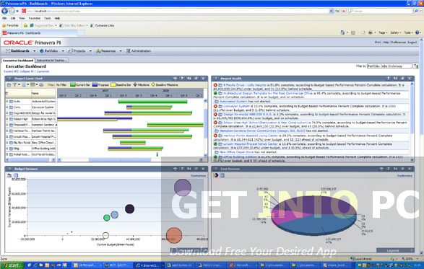This screenshot has width=424, height=269.
Task: Click the IE refresh page icon
Action: pyautogui.click(x=337, y=11)
